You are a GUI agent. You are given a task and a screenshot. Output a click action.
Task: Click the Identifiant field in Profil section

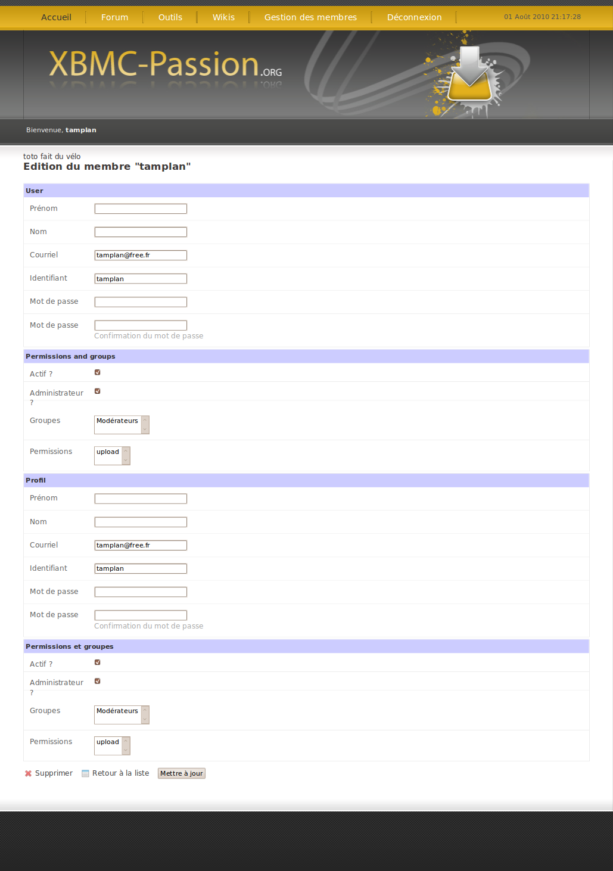point(141,568)
